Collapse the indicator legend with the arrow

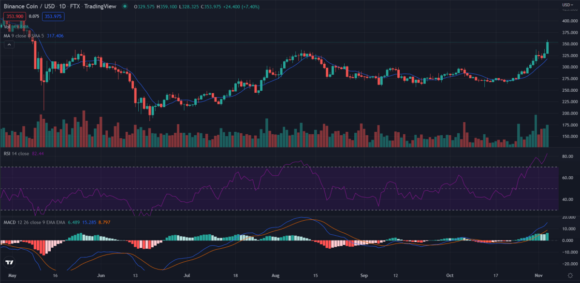click(x=9, y=44)
